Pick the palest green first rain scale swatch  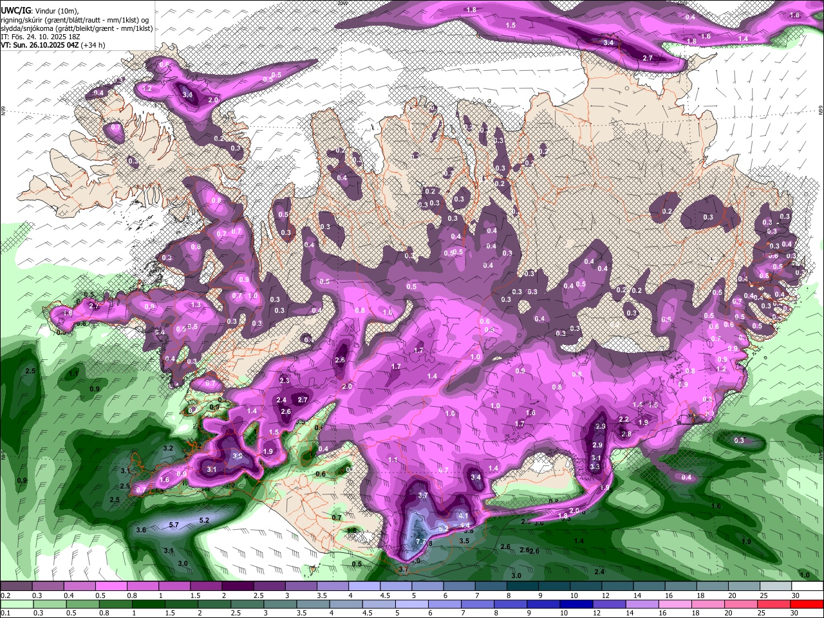pos(16,604)
